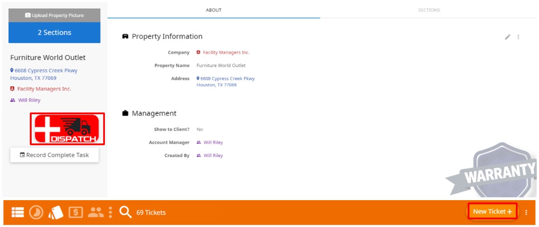This screenshot has height=227, width=539.
Task: Open the people icon in orange toolbar
Action: 96,212
